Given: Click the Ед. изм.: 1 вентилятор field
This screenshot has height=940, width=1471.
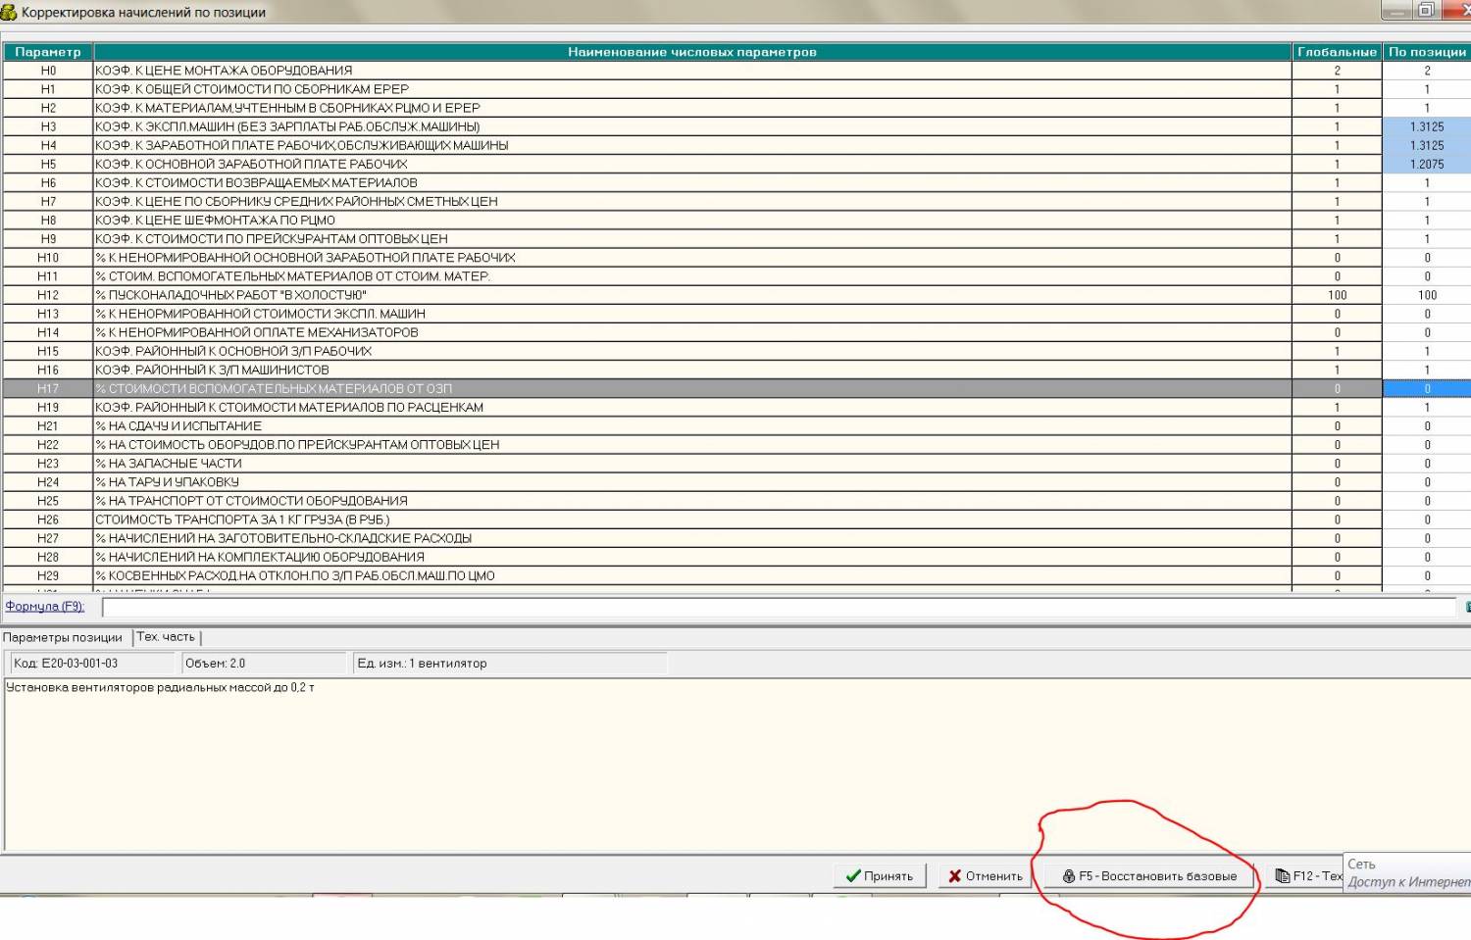Looking at the screenshot, I should (510, 664).
